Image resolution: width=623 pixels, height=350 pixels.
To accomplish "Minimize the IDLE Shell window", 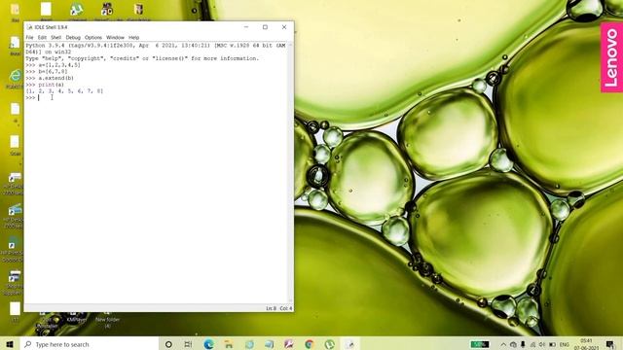I will 246,27.
